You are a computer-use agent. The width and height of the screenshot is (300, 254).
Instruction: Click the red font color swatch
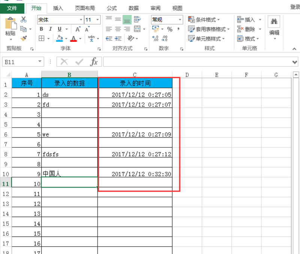coord(73,39)
